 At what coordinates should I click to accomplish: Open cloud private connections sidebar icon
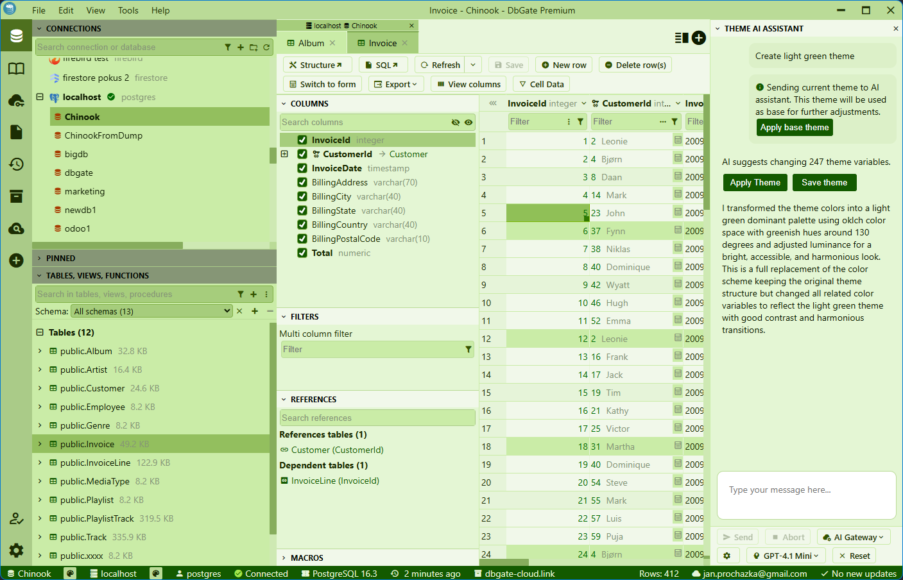coord(16,100)
